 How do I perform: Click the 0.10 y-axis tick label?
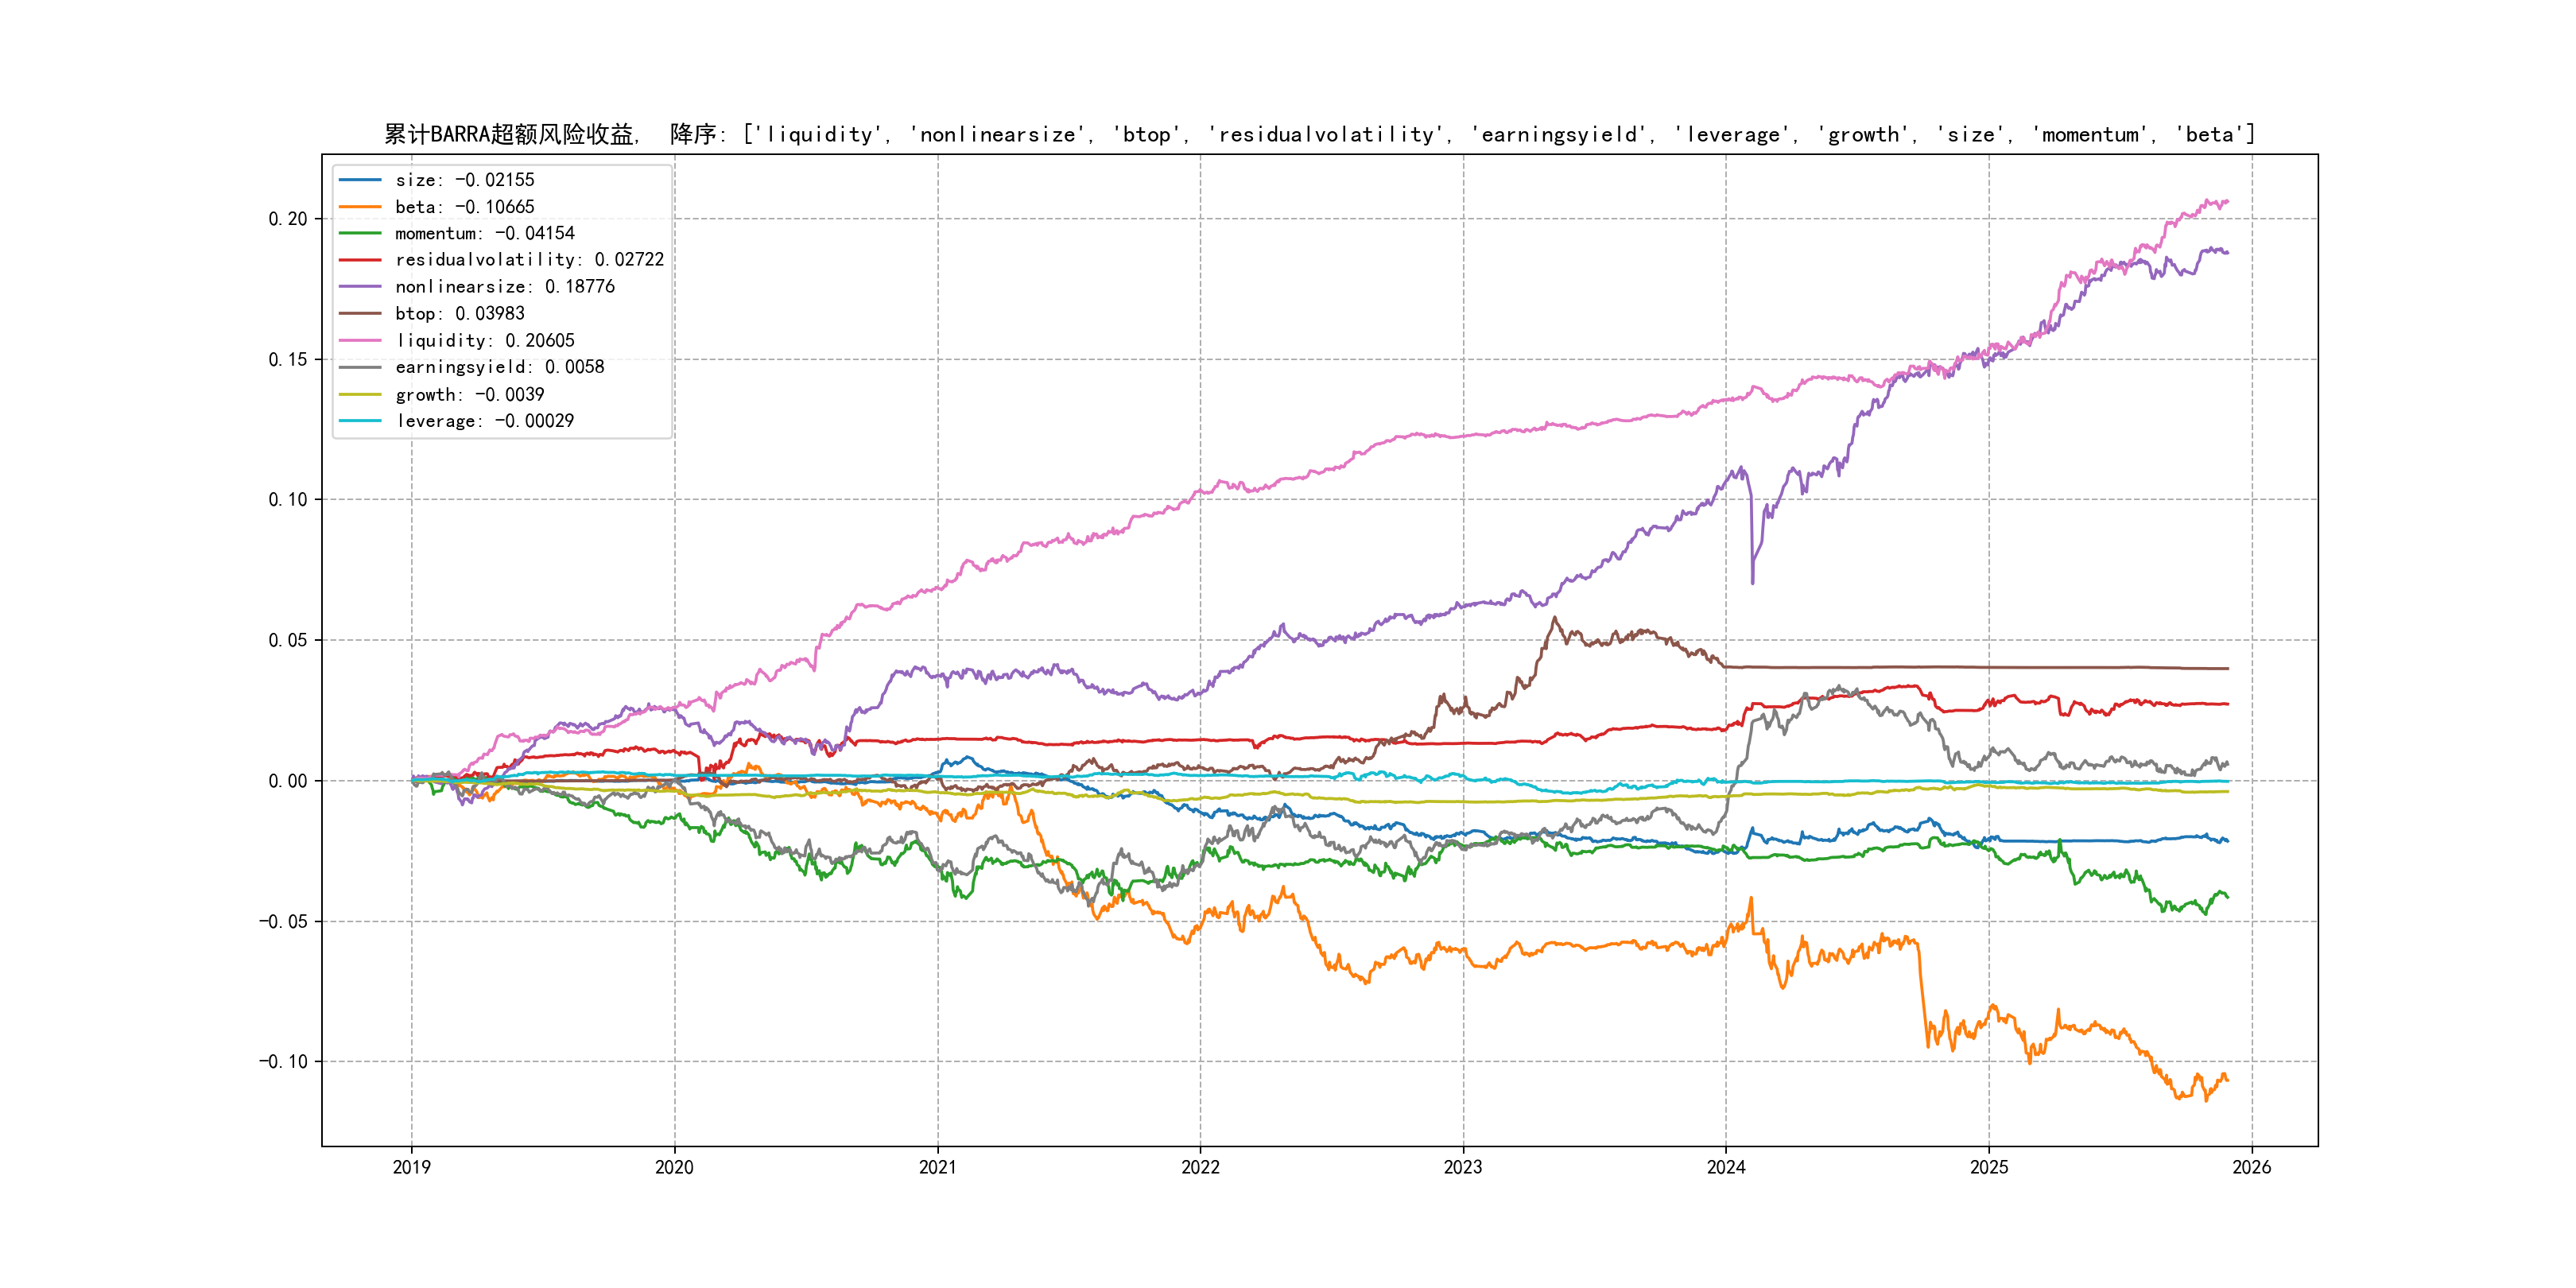(287, 500)
